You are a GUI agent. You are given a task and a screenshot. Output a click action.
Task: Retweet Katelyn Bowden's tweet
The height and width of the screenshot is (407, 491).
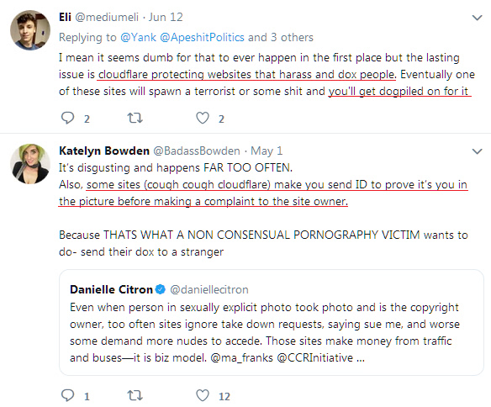135,395
